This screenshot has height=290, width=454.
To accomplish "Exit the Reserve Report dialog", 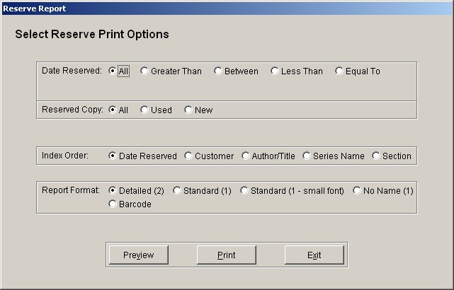I will [314, 255].
